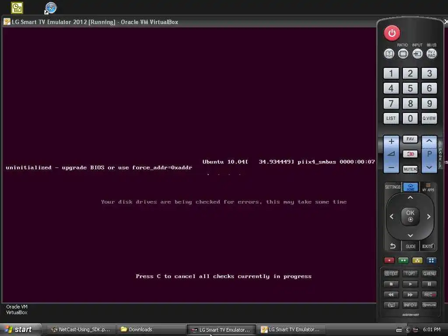The height and width of the screenshot is (336, 448).
Task: Open the channel LIST button on the remote
Action: tap(391, 118)
